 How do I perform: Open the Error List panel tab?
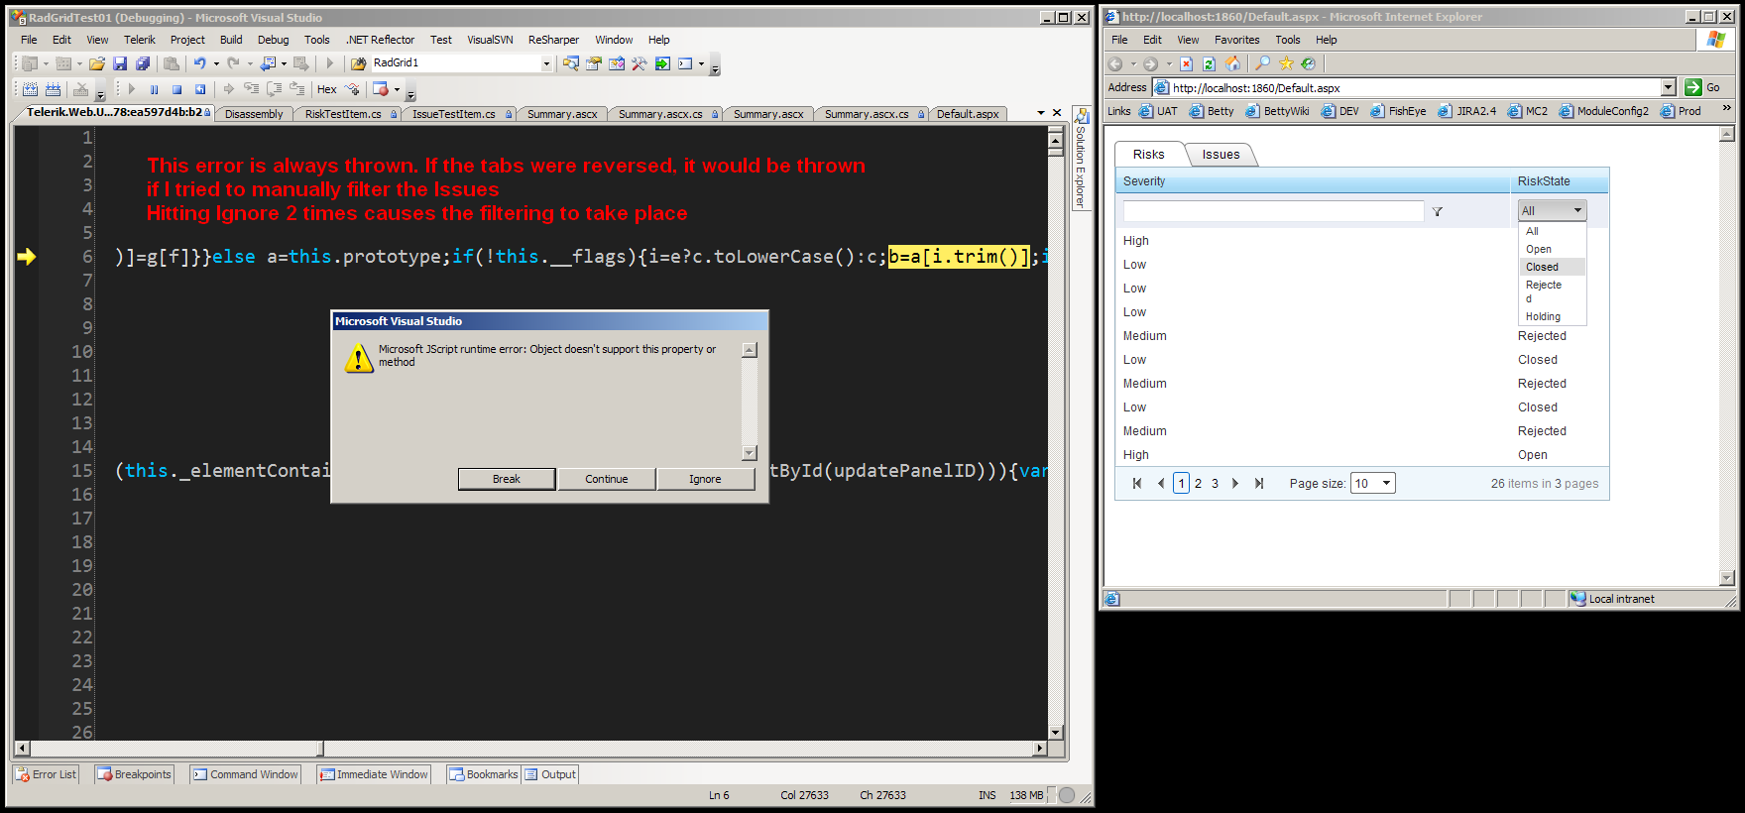pos(46,774)
